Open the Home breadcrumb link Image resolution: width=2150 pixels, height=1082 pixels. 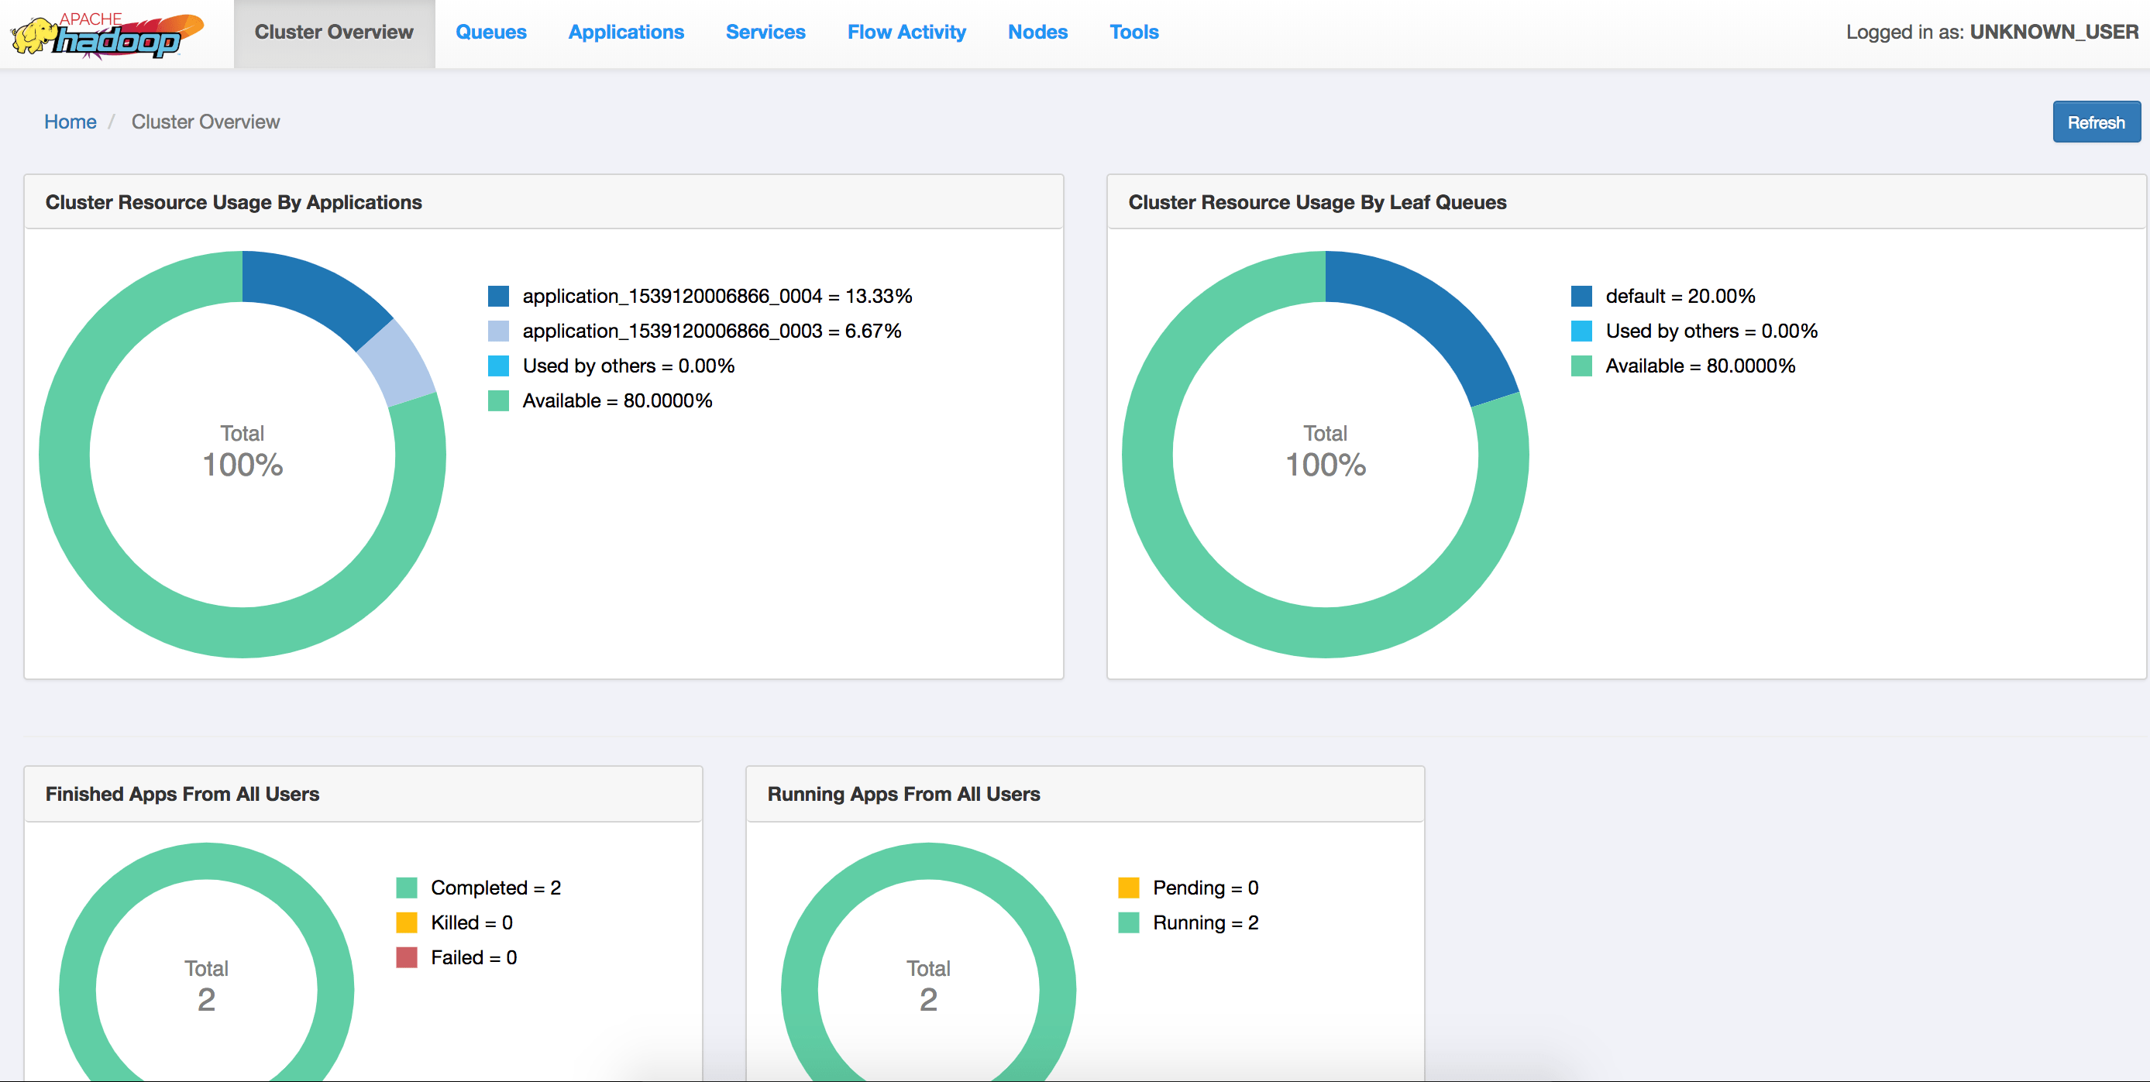click(70, 121)
